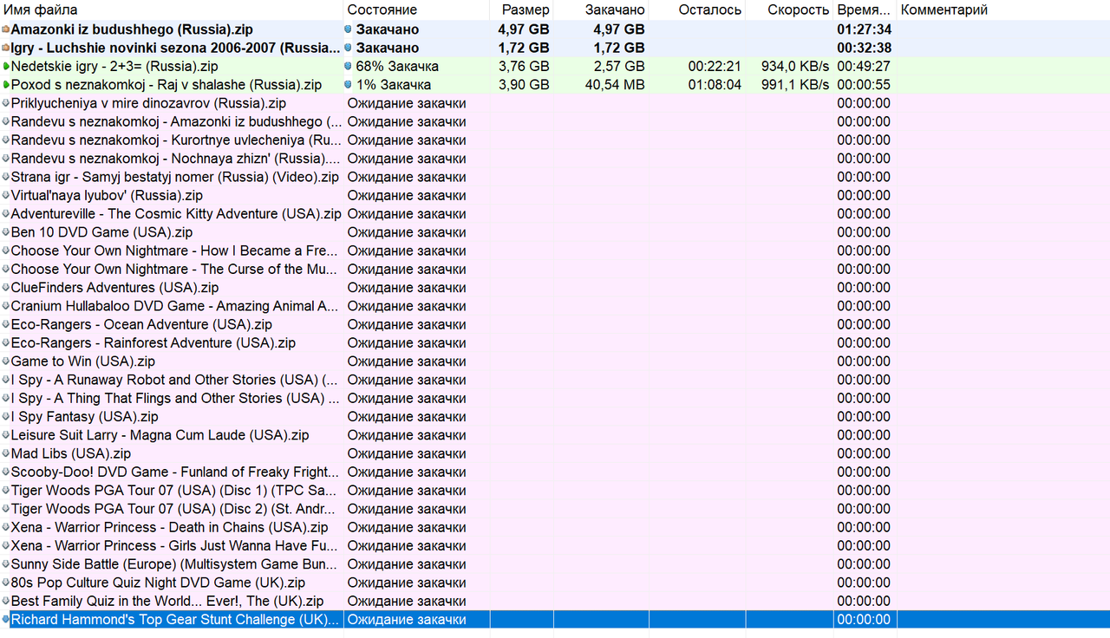Click the 00:22:21 remaining time value
Screen dimensions: 1110x638
[x=715, y=66]
